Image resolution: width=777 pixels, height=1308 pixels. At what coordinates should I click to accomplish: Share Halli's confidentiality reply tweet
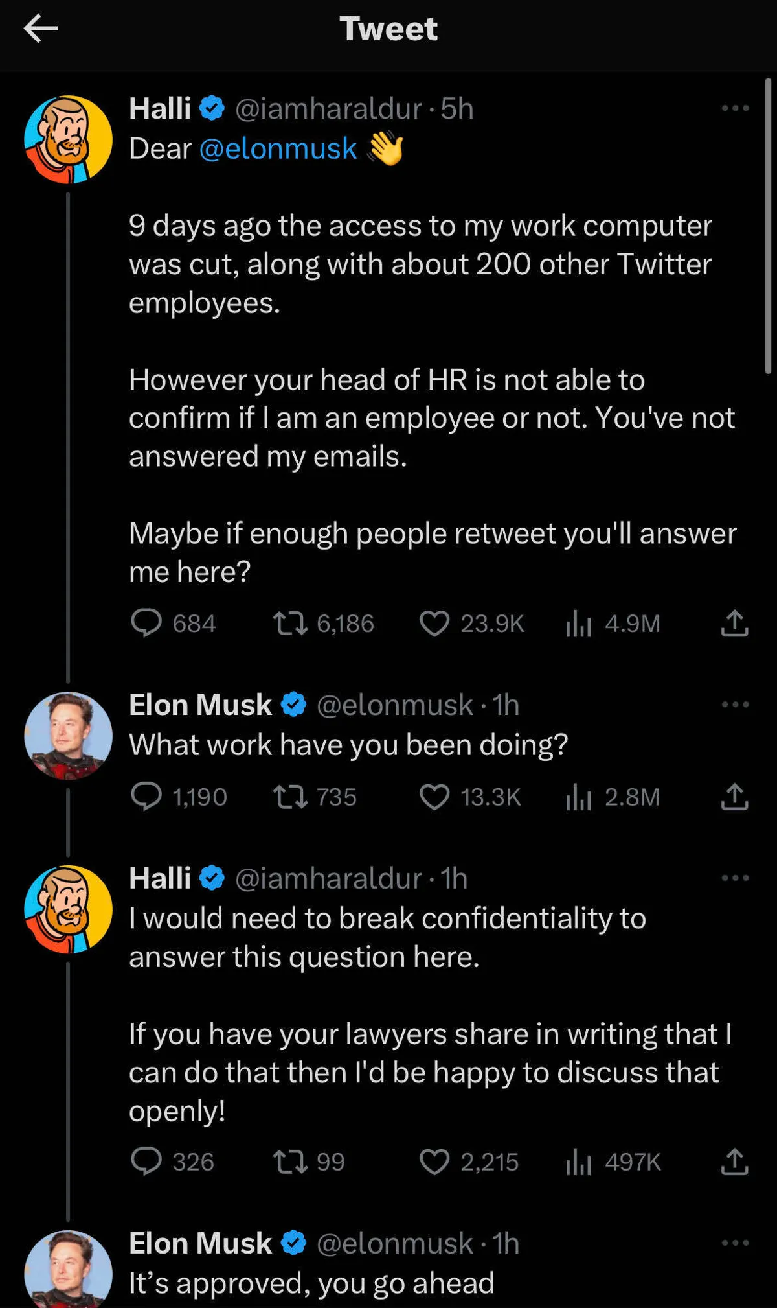[x=734, y=1162]
